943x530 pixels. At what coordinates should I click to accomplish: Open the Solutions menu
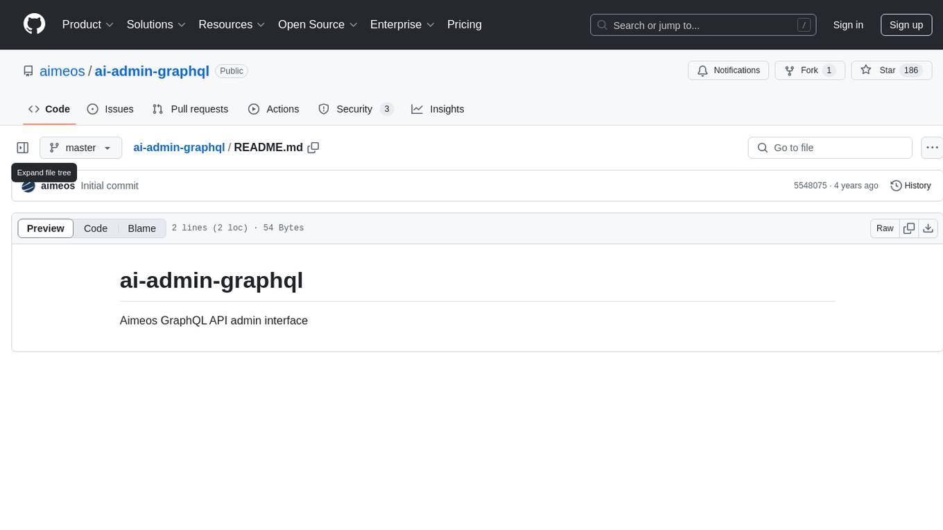click(156, 24)
